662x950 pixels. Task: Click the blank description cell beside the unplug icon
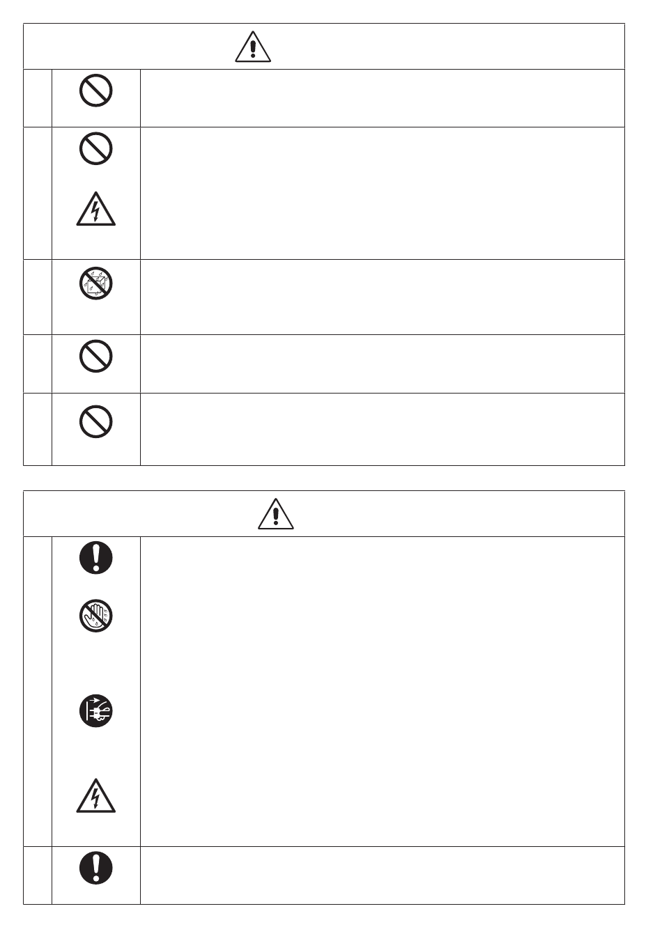tap(383, 692)
